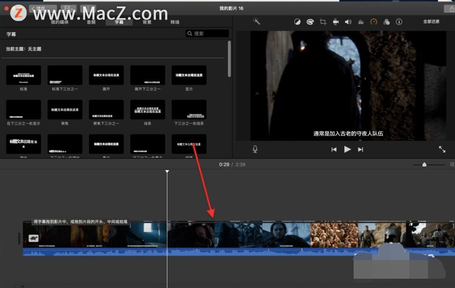
Task: Select the 显示 title style
Action: [x=189, y=75]
